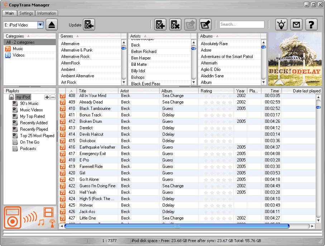Sort Genres list using header arrow
The image size is (325, 246).
[77, 36]
